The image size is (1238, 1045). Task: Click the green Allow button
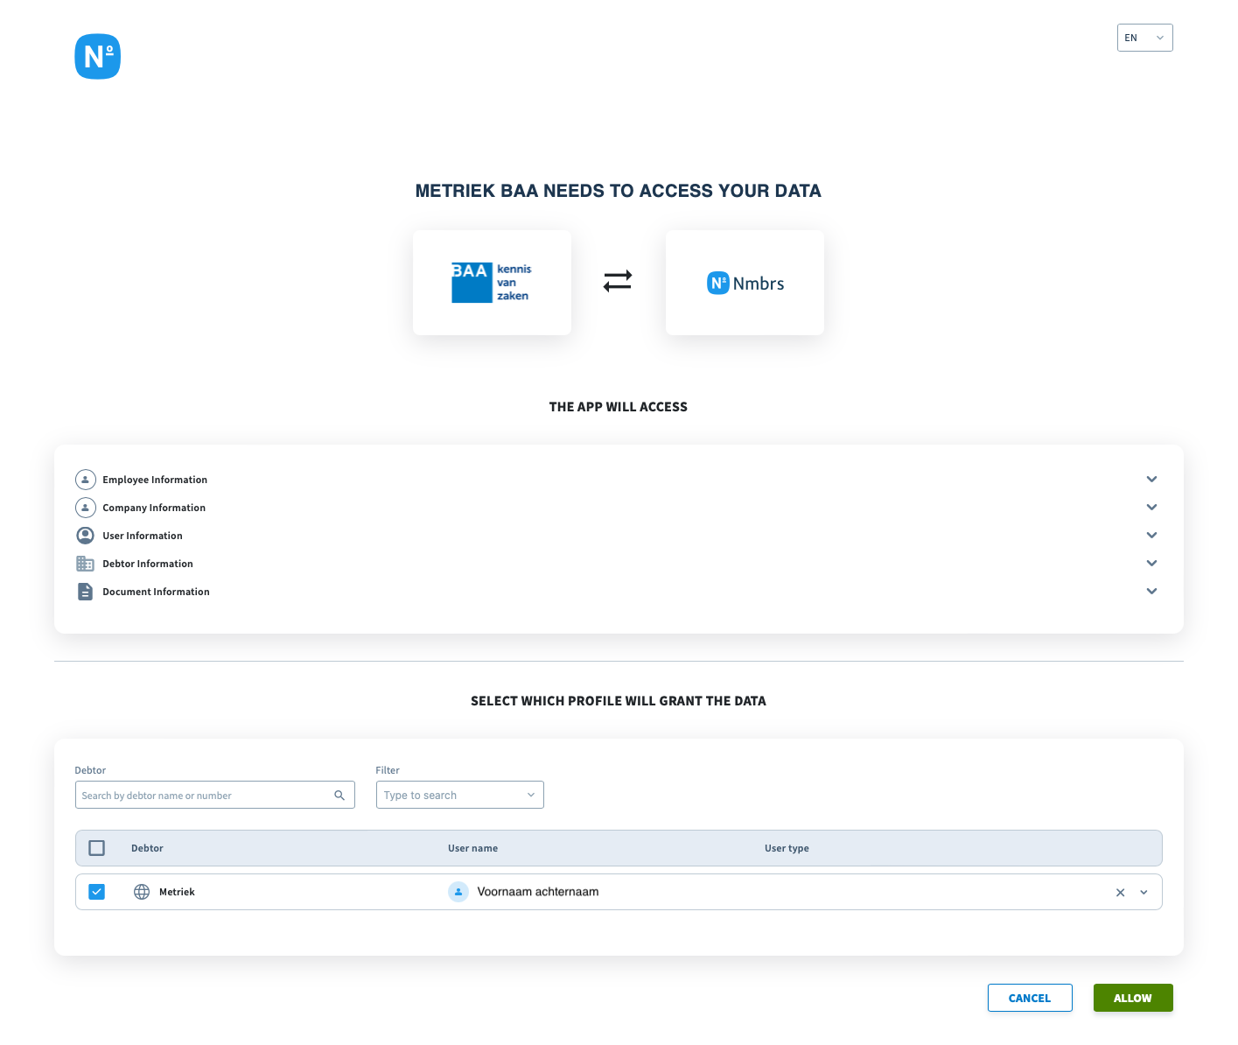(x=1132, y=998)
